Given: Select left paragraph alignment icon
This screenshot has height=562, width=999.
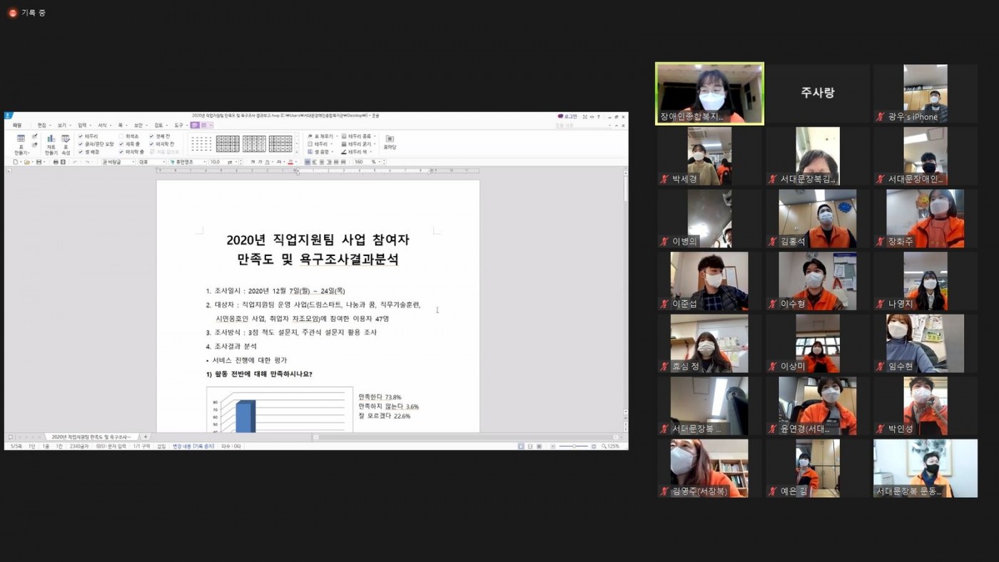Looking at the screenshot, I should 315,162.
